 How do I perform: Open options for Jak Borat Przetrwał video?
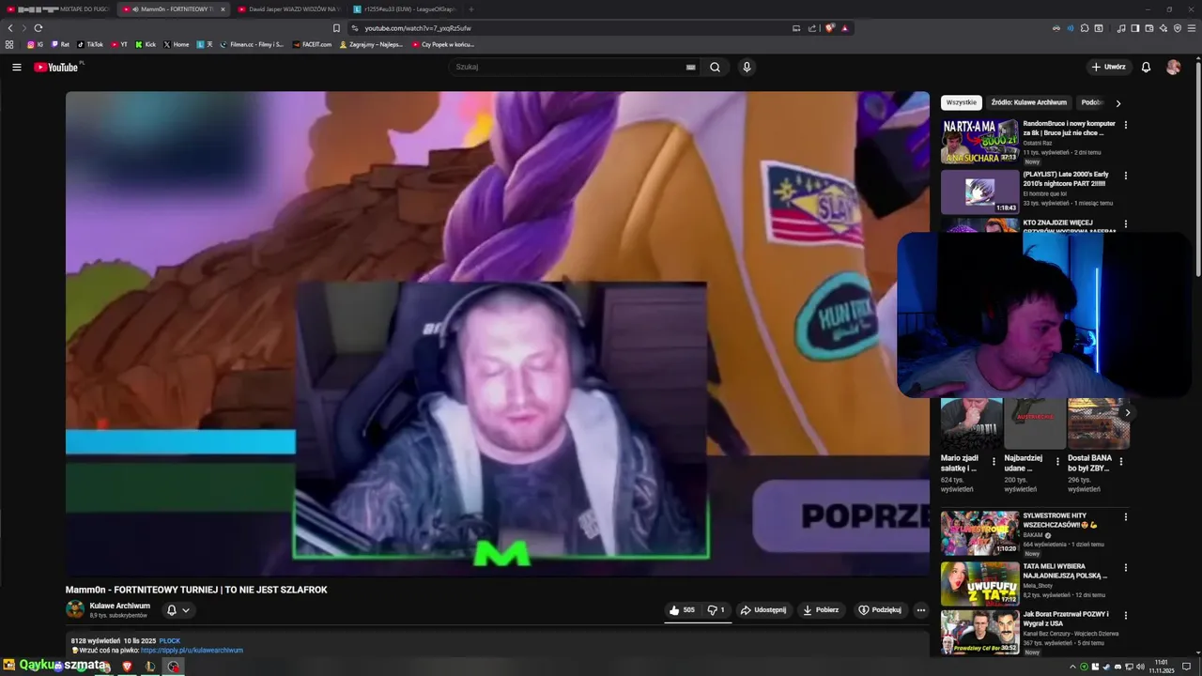1125,616
